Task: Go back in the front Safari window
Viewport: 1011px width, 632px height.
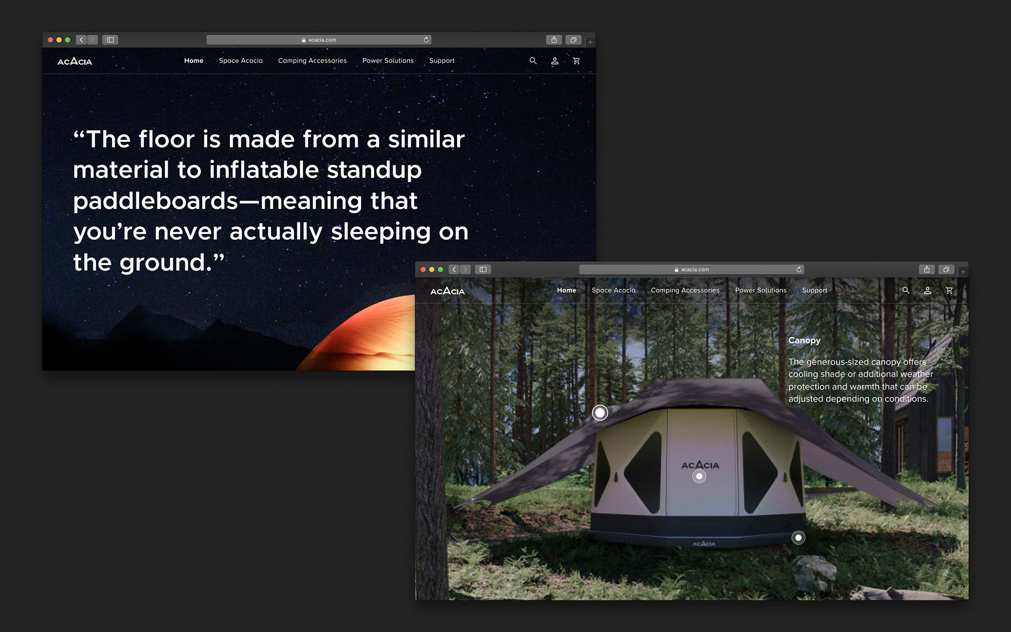Action: point(454,270)
